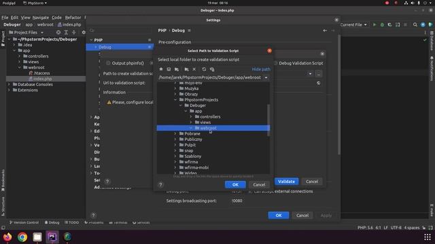This screenshot has height=244, width=435.
Task: Open Search Everywhere magnifier icon
Action: click(x=415, y=24)
